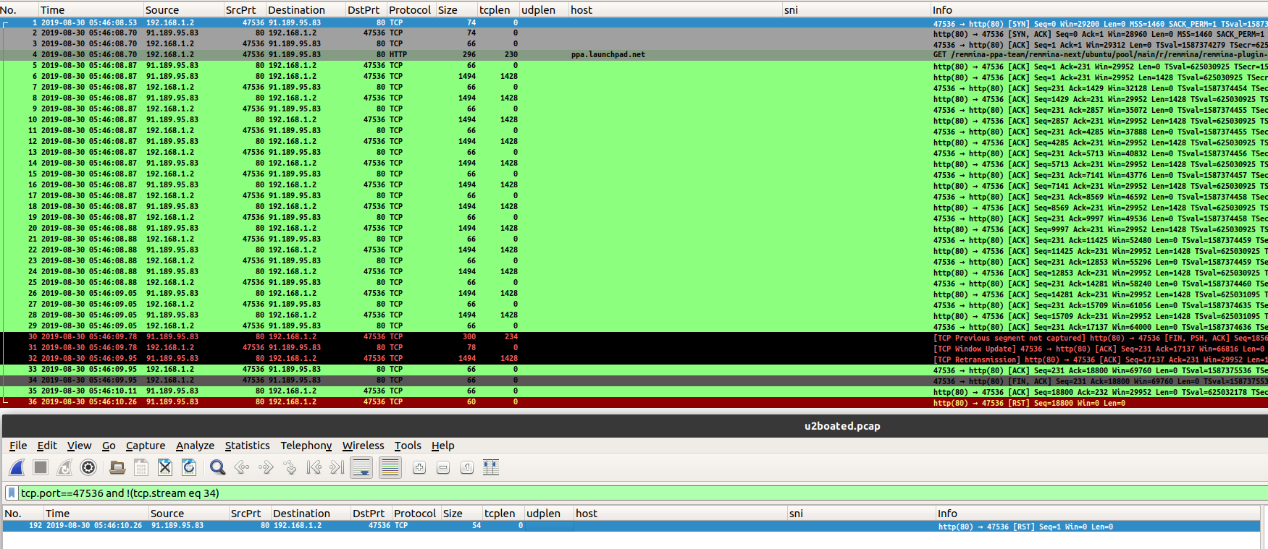Sort by the Protocol column header in top list

410,10
